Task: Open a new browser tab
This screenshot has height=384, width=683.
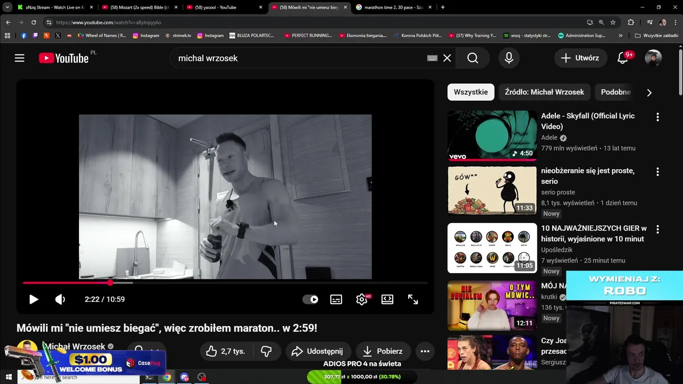Action: [443, 7]
